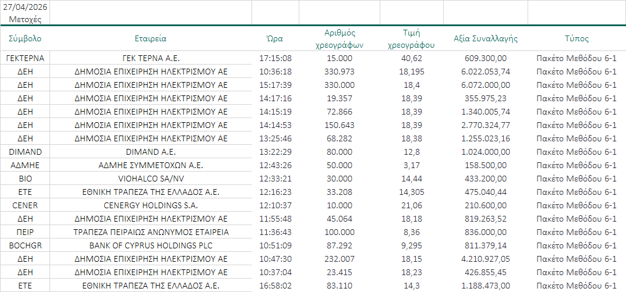This screenshot has height=292, width=626.
Task: Click the Τιμή χρεογράφου header cell
Action: [412, 39]
